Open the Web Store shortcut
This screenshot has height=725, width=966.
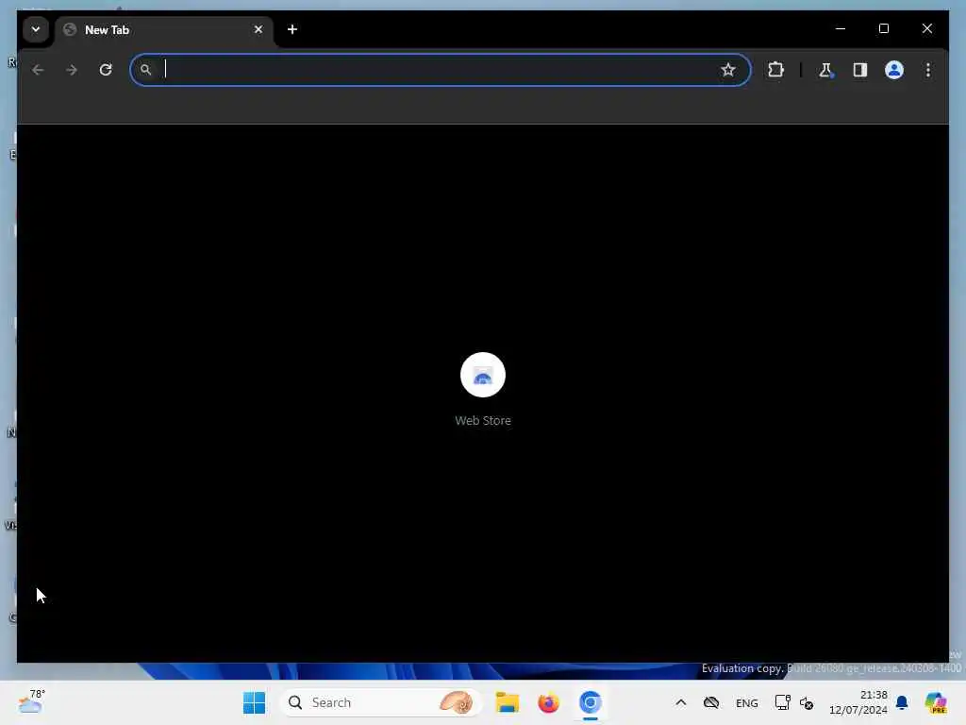point(483,375)
